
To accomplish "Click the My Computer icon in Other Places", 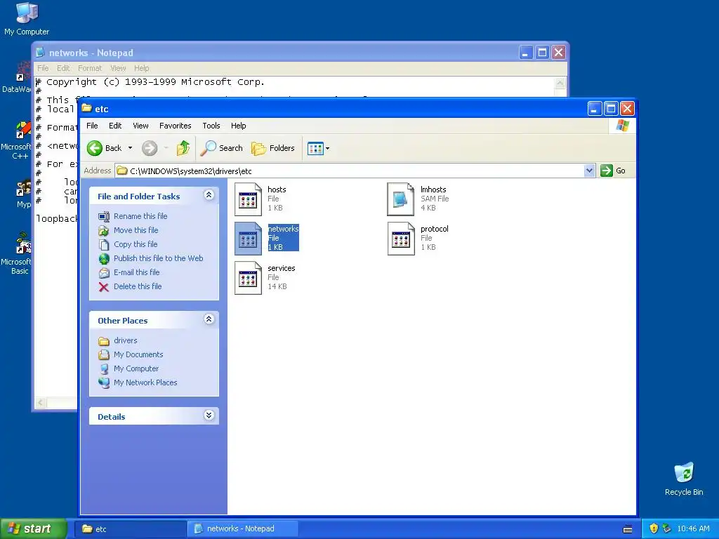I will [104, 369].
